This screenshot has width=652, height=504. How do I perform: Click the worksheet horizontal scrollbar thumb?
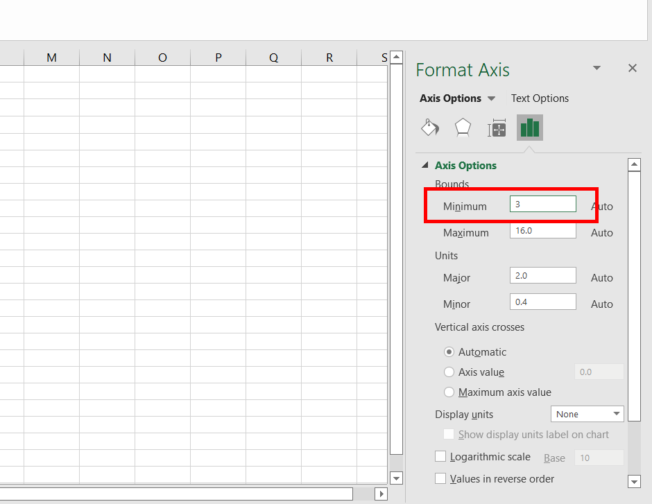point(176,494)
